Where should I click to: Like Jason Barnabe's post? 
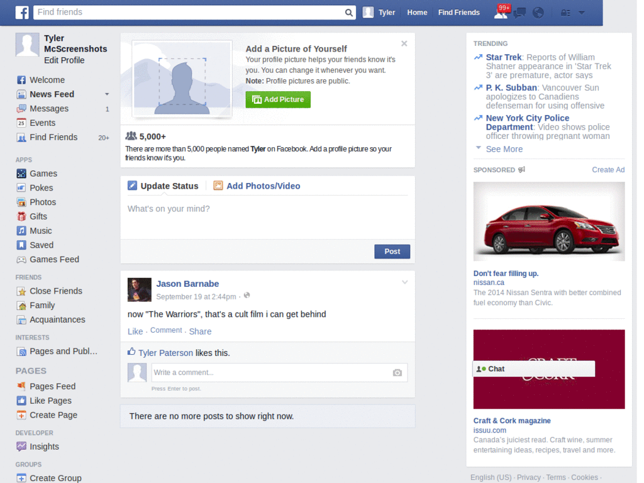[x=135, y=331]
